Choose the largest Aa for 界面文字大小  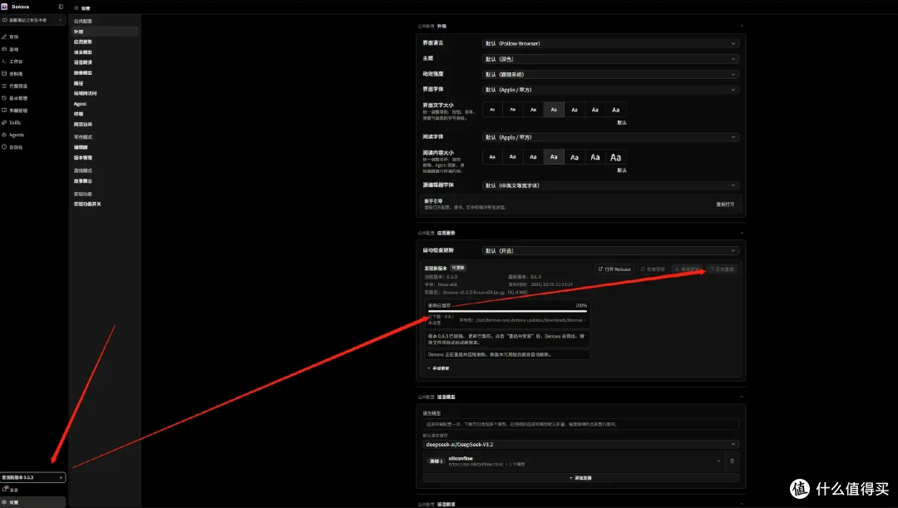point(615,110)
